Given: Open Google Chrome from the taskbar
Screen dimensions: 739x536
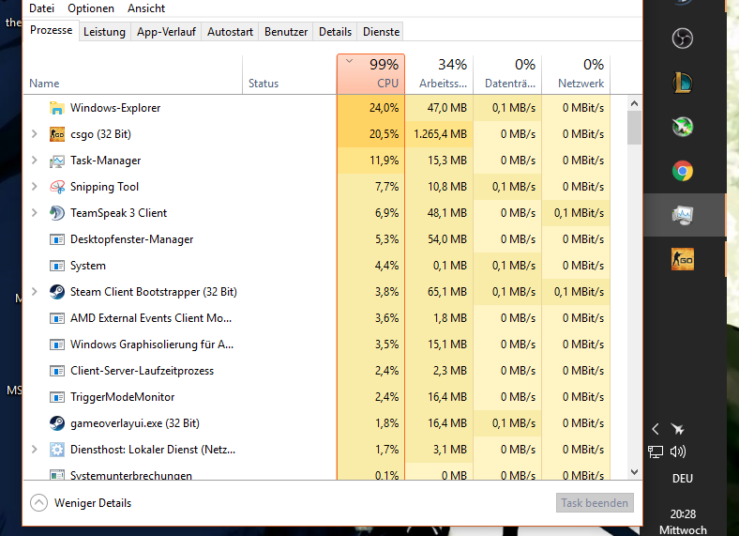Looking at the screenshot, I should click(x=683, y=171).
